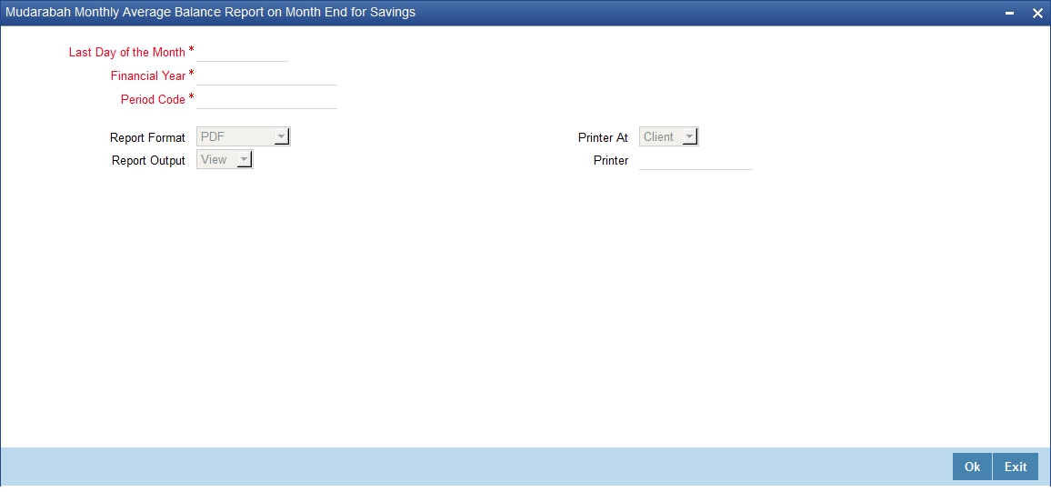Click the Mudarabah Monthly Average Balance Report title
Screen dimensions: 1051x492
tap(210, 12)
